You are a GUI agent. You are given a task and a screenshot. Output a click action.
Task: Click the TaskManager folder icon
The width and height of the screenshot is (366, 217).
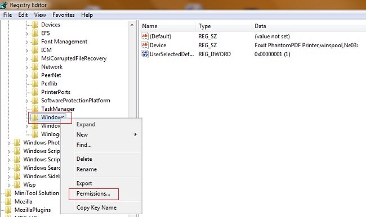click(35, 108)
